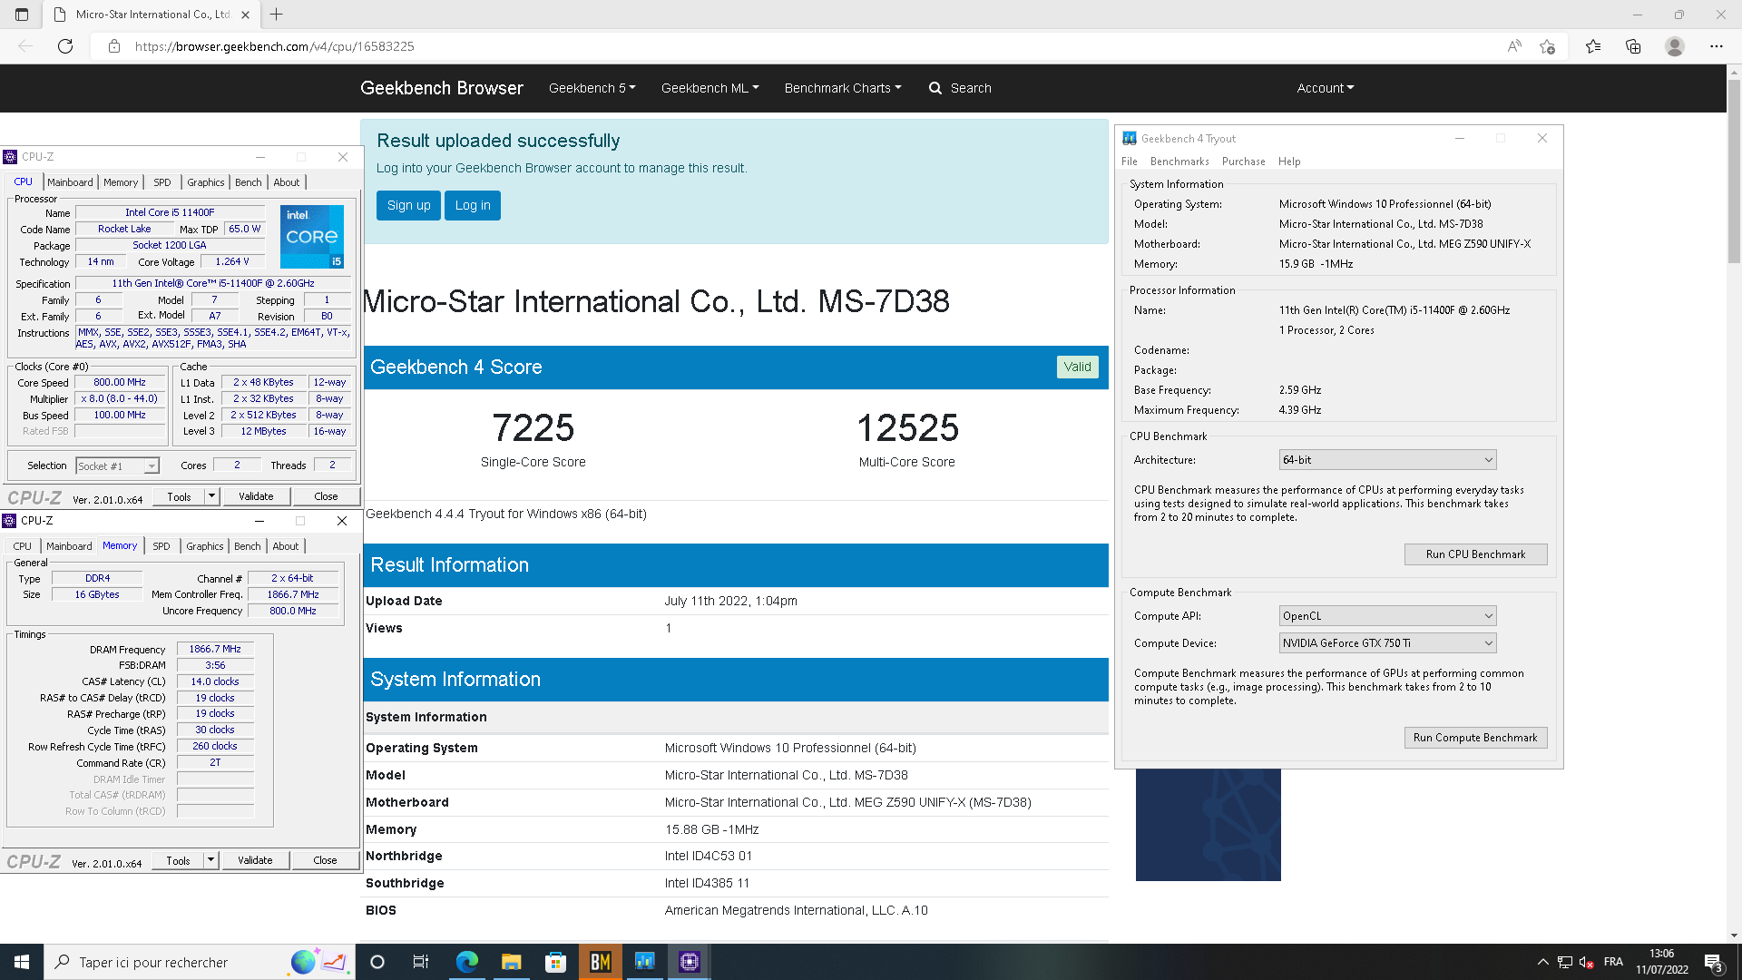
Task: Switch to Graphics tab in bottom CPU-Z window
Action: (204, 546)
